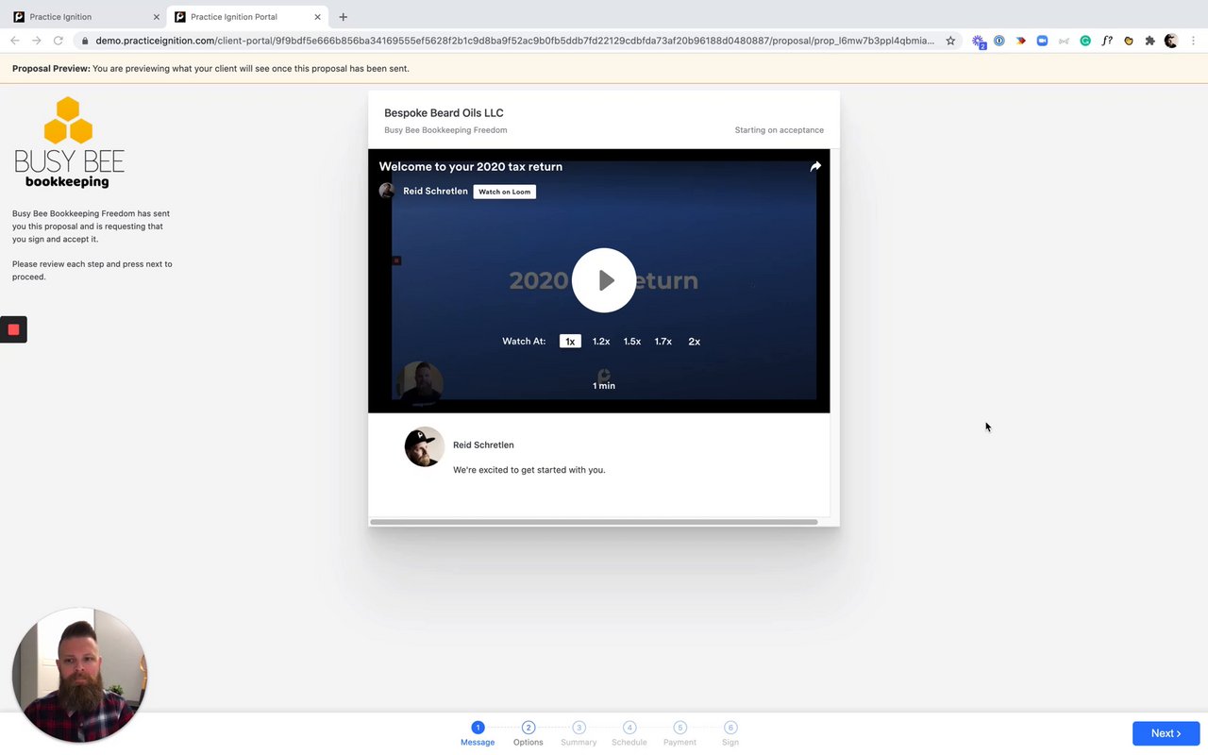Click the small author avatar in the video header
The image size is (1208, 755).
point(387,191)
